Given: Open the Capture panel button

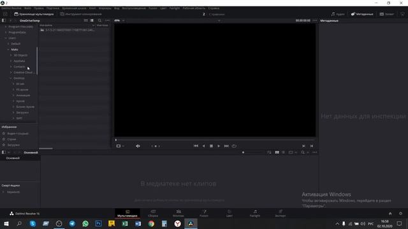Looking at the screenshot, I should click(387, 14).
